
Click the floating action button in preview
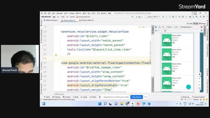(x=188, y=87)
